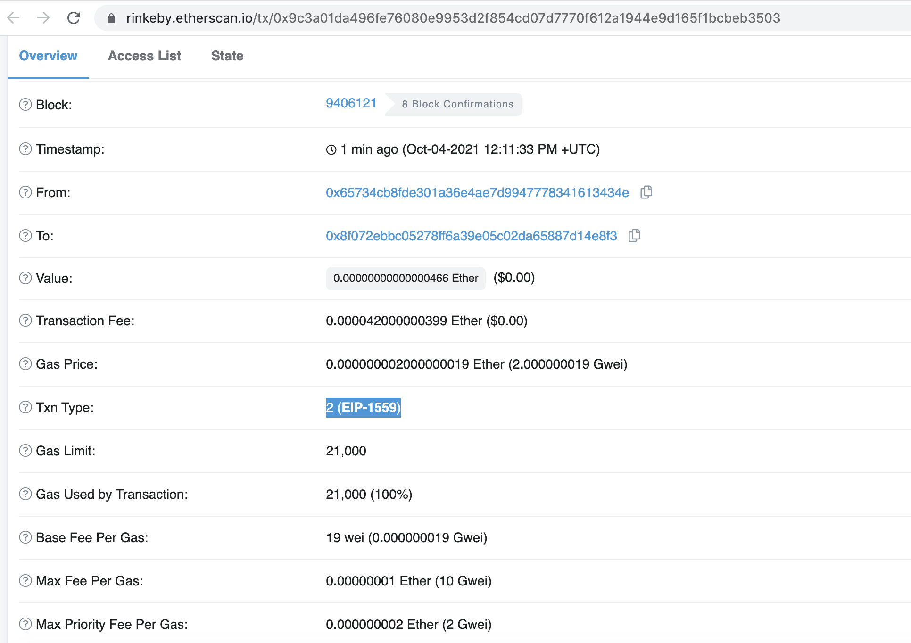Click the help icon beside Gas Price
The width and height of the screenshot is (911, 643).
25,364
